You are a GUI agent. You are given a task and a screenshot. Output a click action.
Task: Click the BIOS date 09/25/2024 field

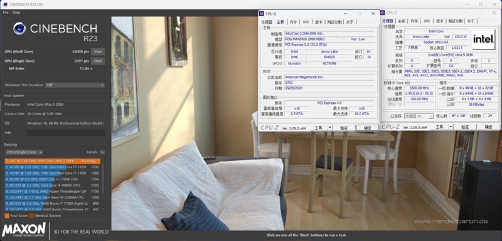pyautogui.click(x=329, y=88)
